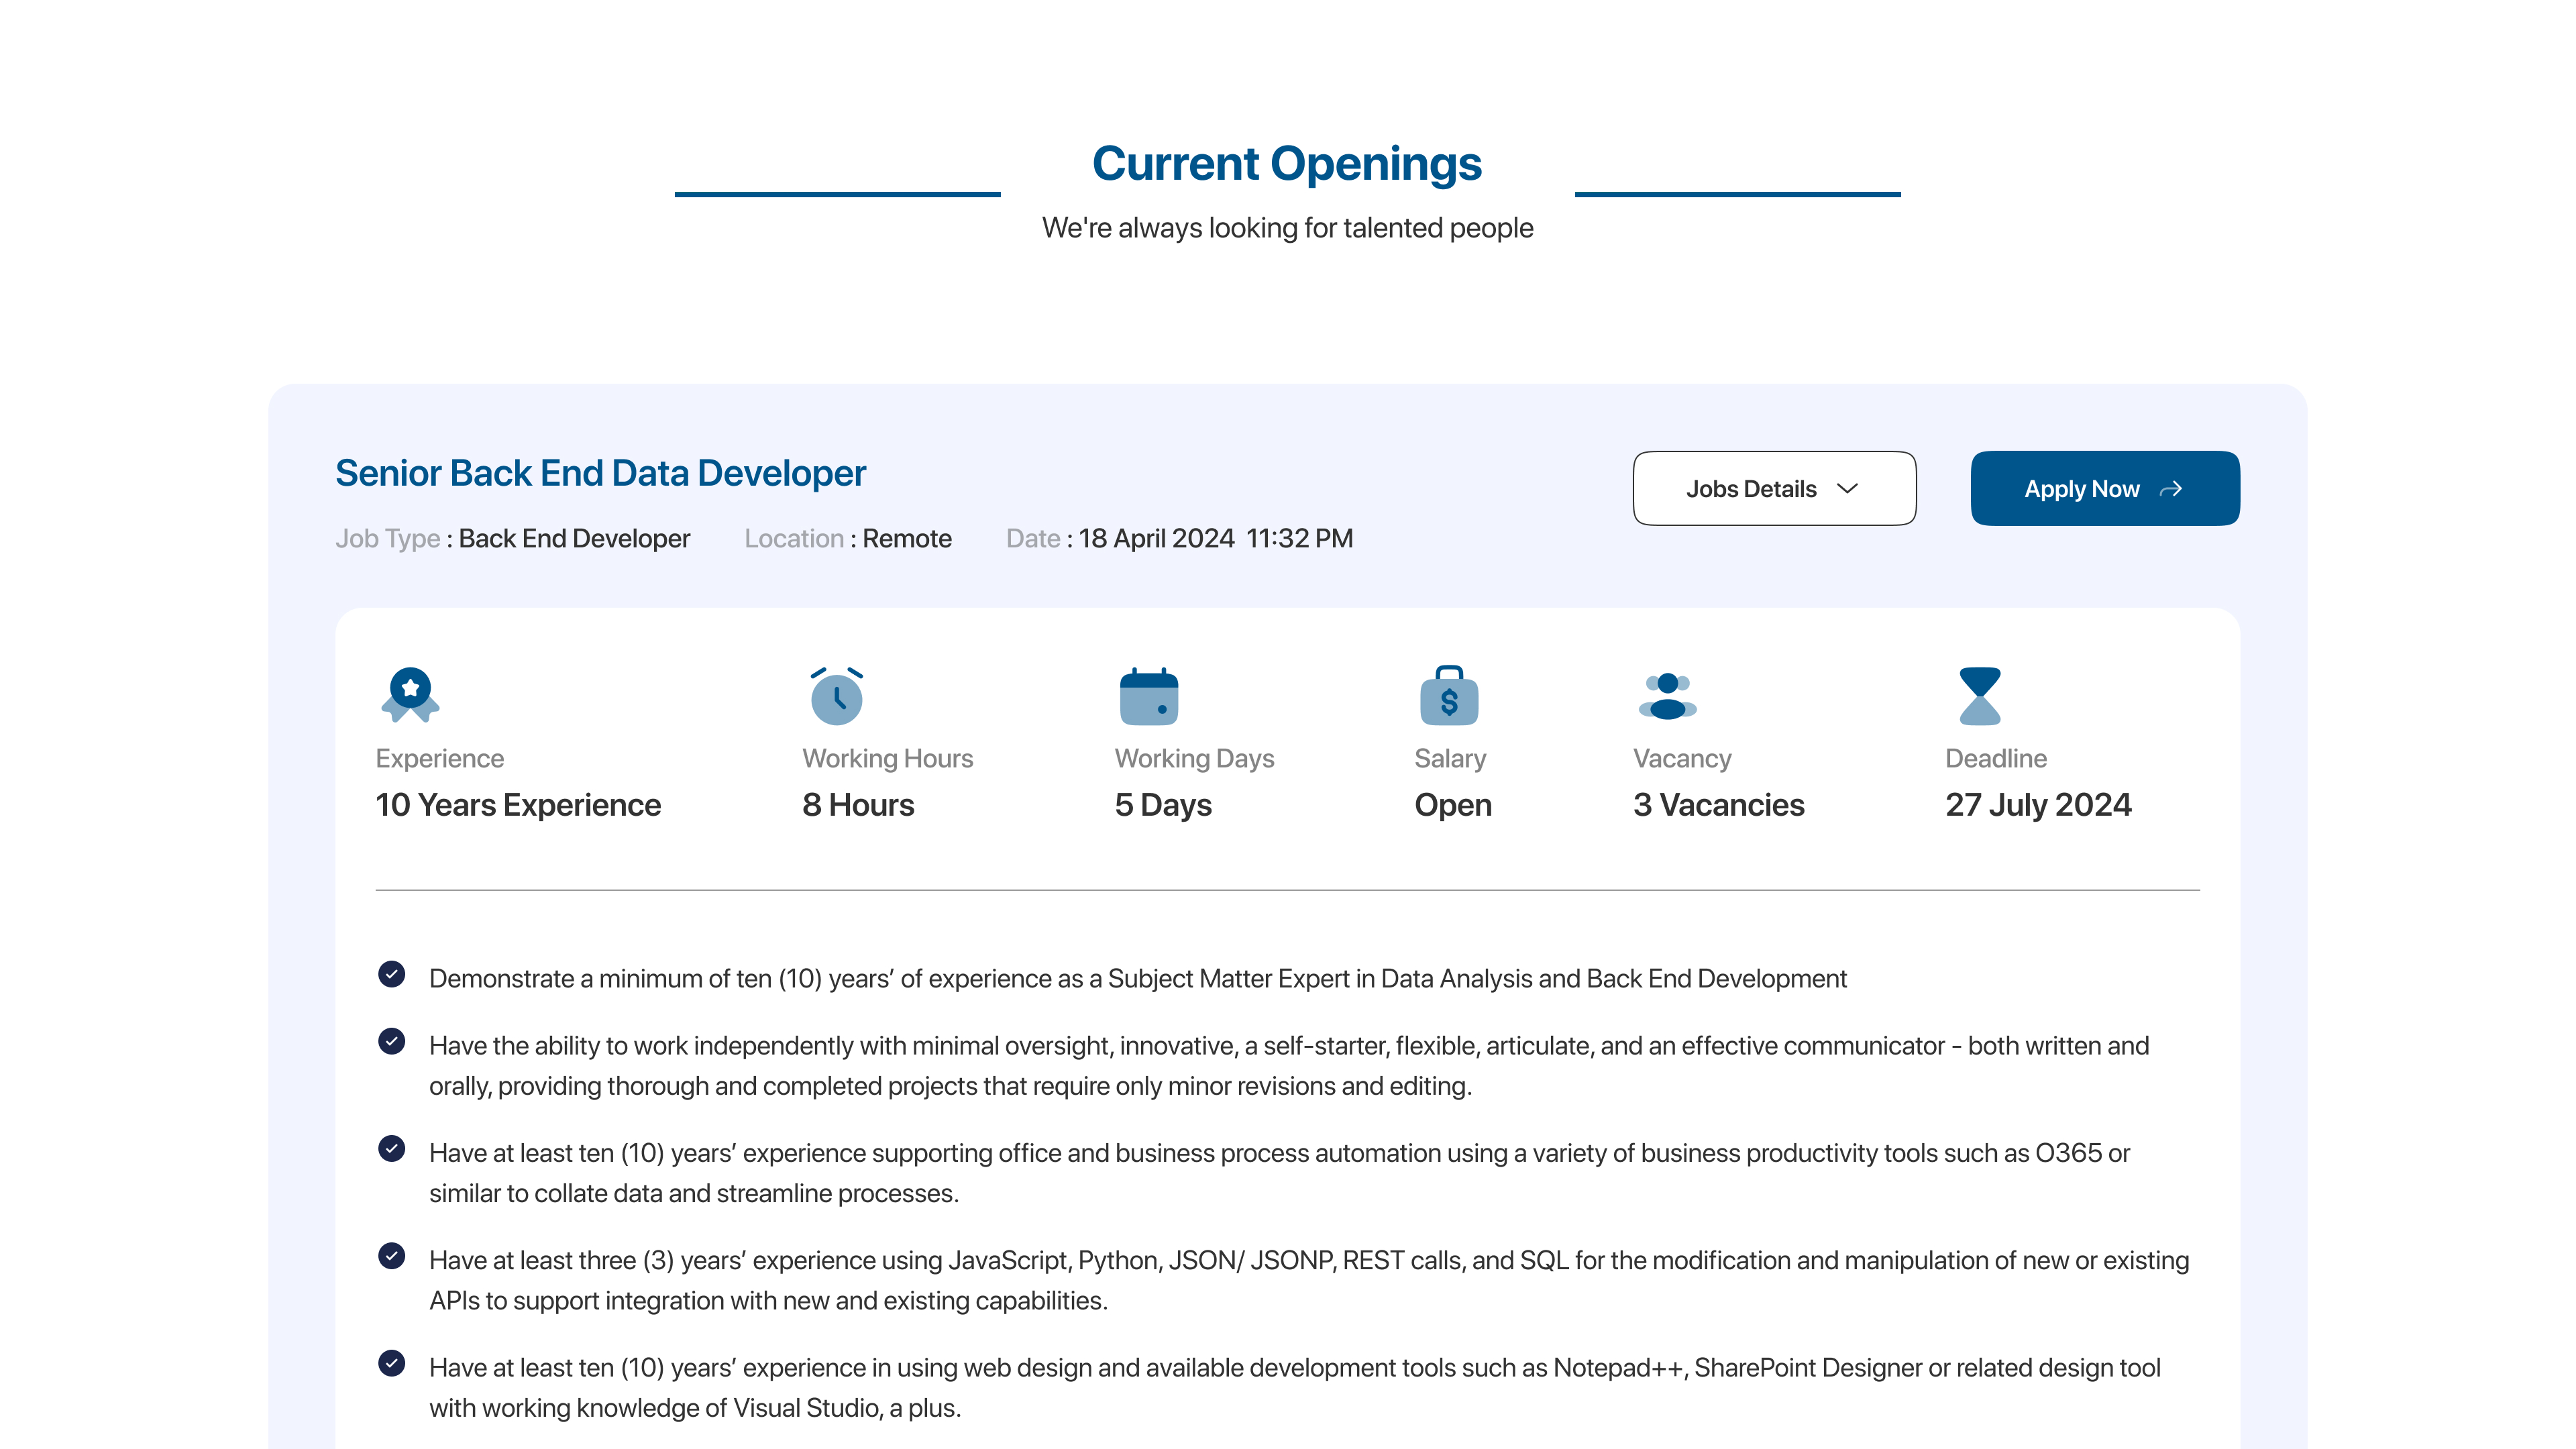Click the 3 Vacancies value

point(1717,805)
